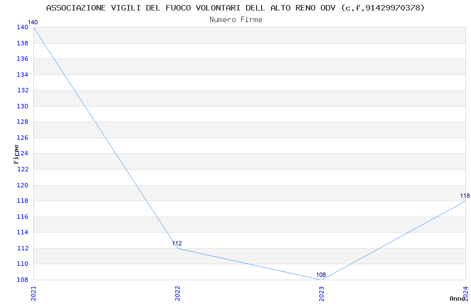
Task: Click the 112 y-axis tick label
Action: coord(22,248)
